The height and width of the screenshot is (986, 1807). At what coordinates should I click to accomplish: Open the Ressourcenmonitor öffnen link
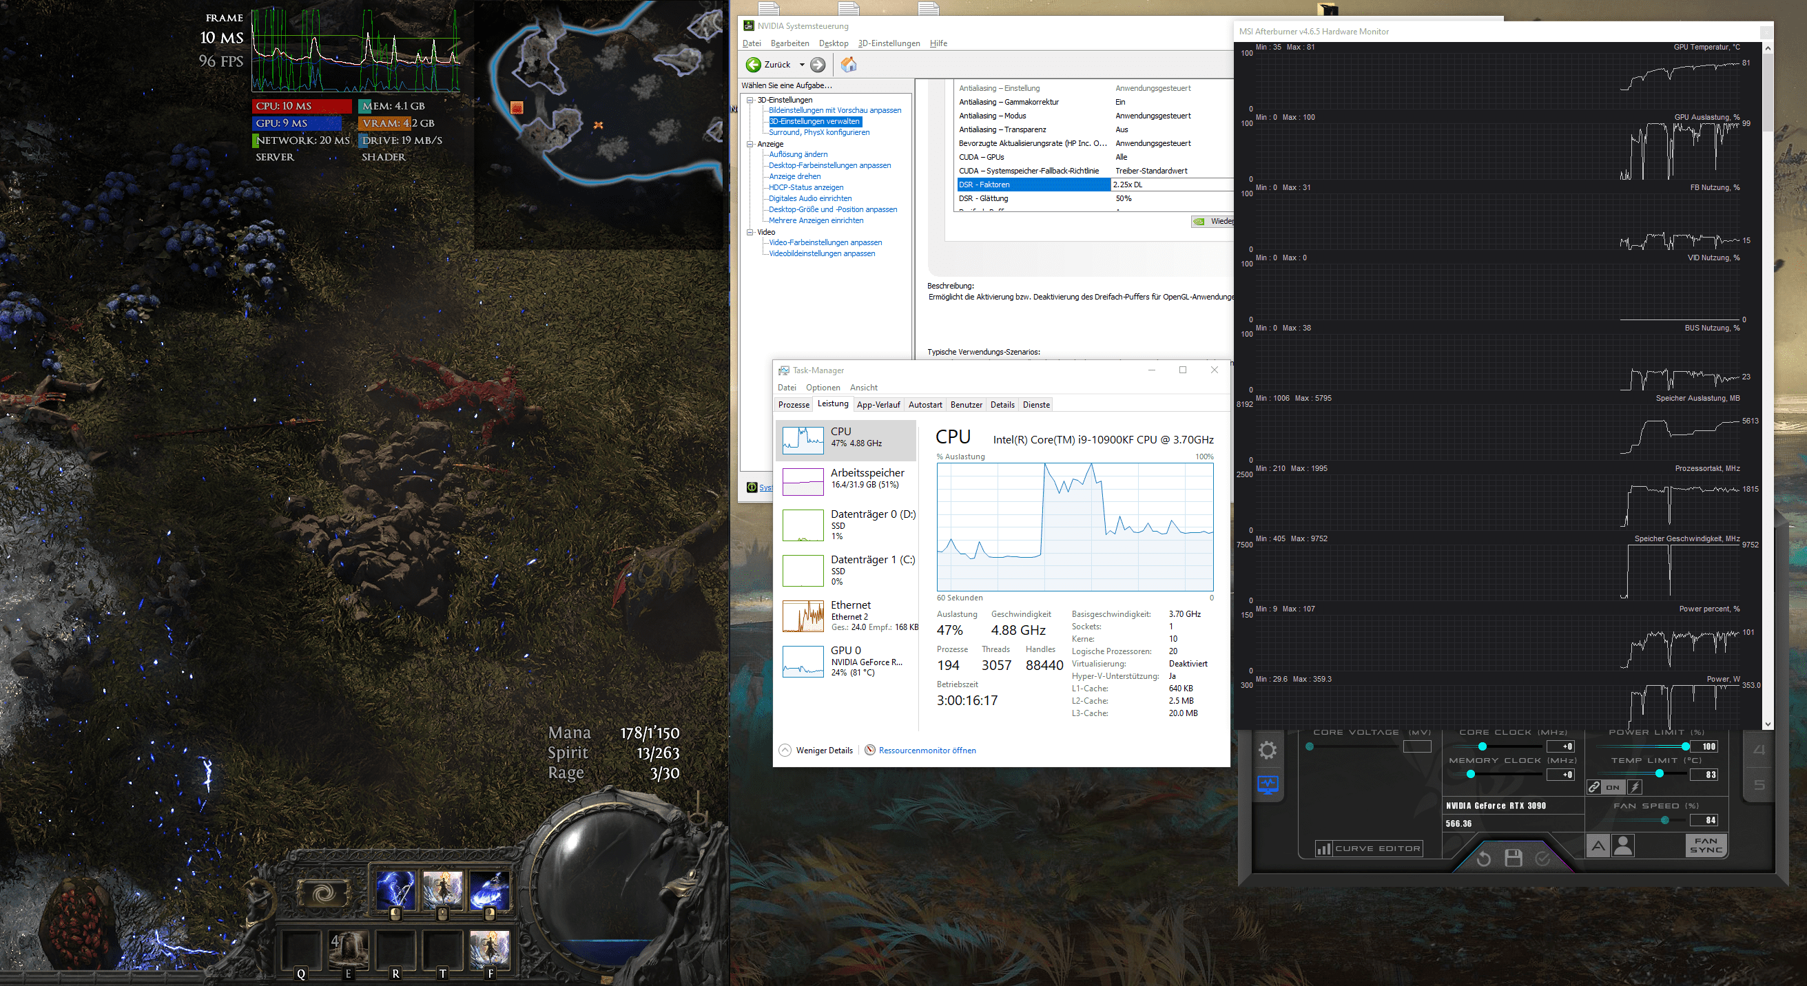(x=927, y=751)
